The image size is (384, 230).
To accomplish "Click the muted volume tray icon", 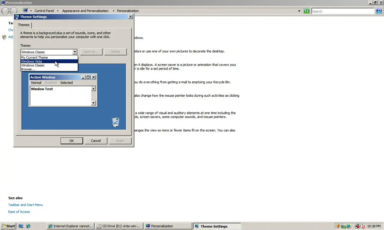I will point(363,226).
